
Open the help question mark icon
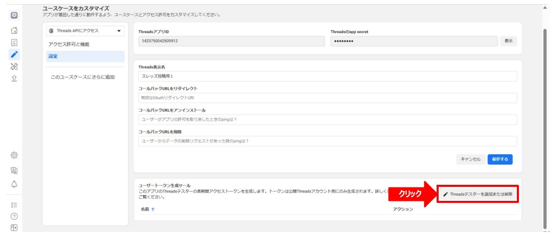click(15, 216)
